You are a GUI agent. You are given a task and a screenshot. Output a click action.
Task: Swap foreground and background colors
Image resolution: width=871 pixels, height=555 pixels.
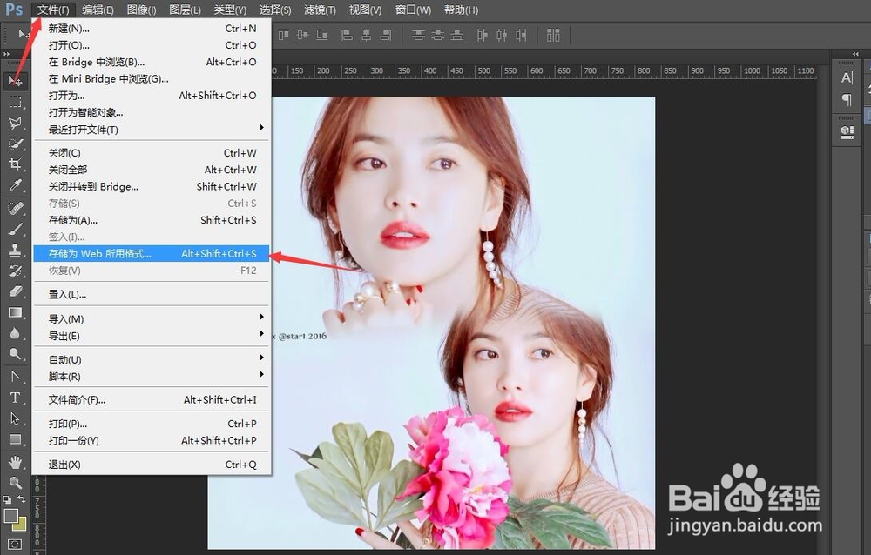pyautogui.click(x=22, y=499)
